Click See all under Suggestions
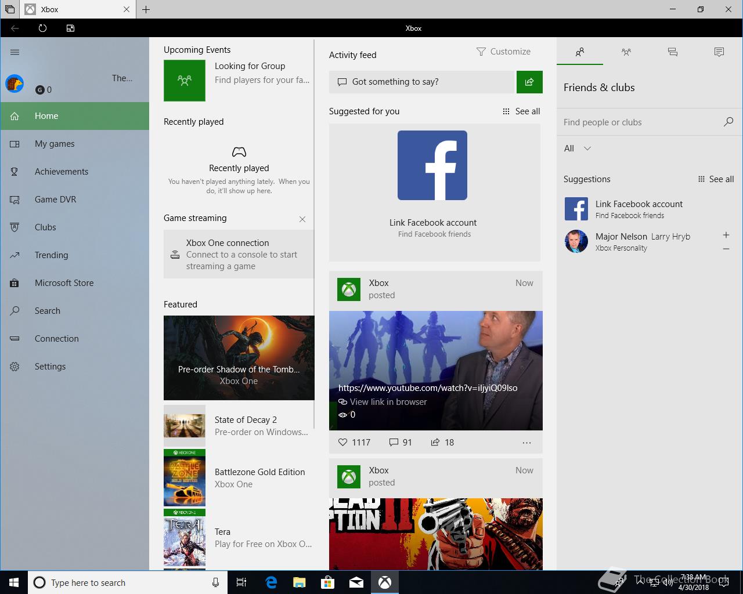This screenshot has width=743, height=594. [x=716, y=179]
